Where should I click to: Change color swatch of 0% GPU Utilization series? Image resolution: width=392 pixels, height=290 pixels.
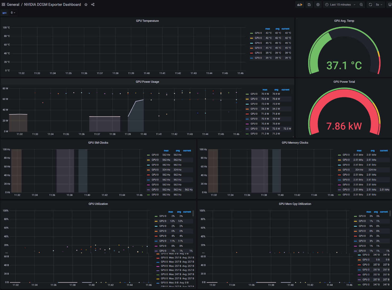[156, 231]
